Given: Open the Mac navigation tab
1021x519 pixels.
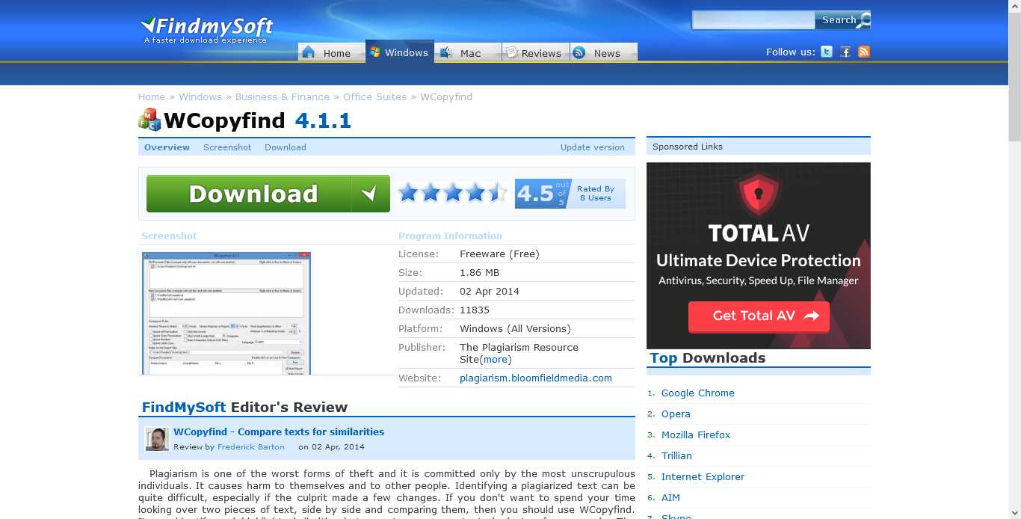Looking at the screenshot, I should pyautogui.click(x=467, y=52).
